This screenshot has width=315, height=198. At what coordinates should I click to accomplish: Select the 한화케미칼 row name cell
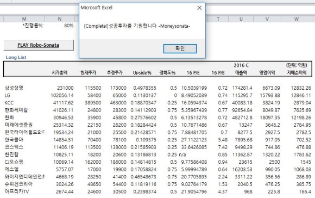tap(16, 110)
